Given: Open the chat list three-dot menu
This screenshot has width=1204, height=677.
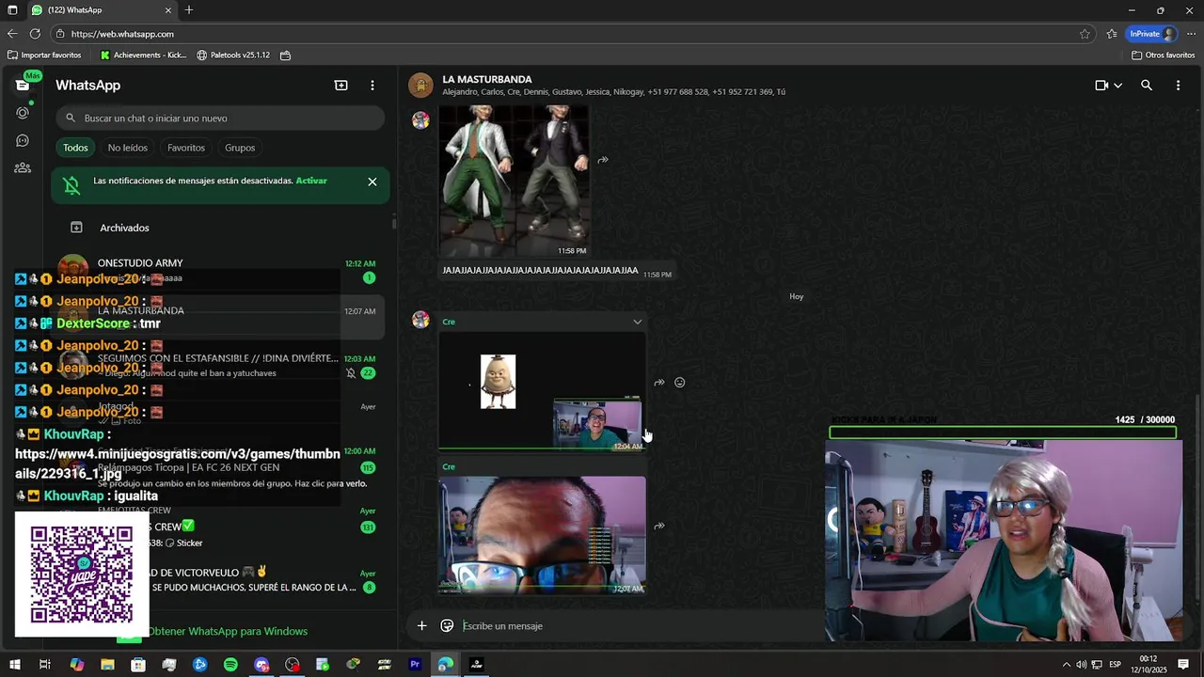Looking at the screenshot, I should 372,86.
